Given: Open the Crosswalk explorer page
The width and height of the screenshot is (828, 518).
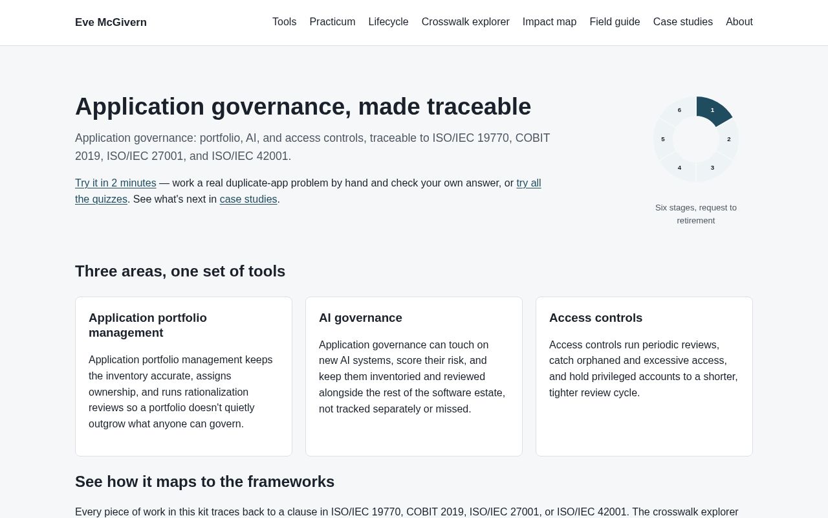Looking at the screenshot, I should pyautogui.click(x=466, y=22).
